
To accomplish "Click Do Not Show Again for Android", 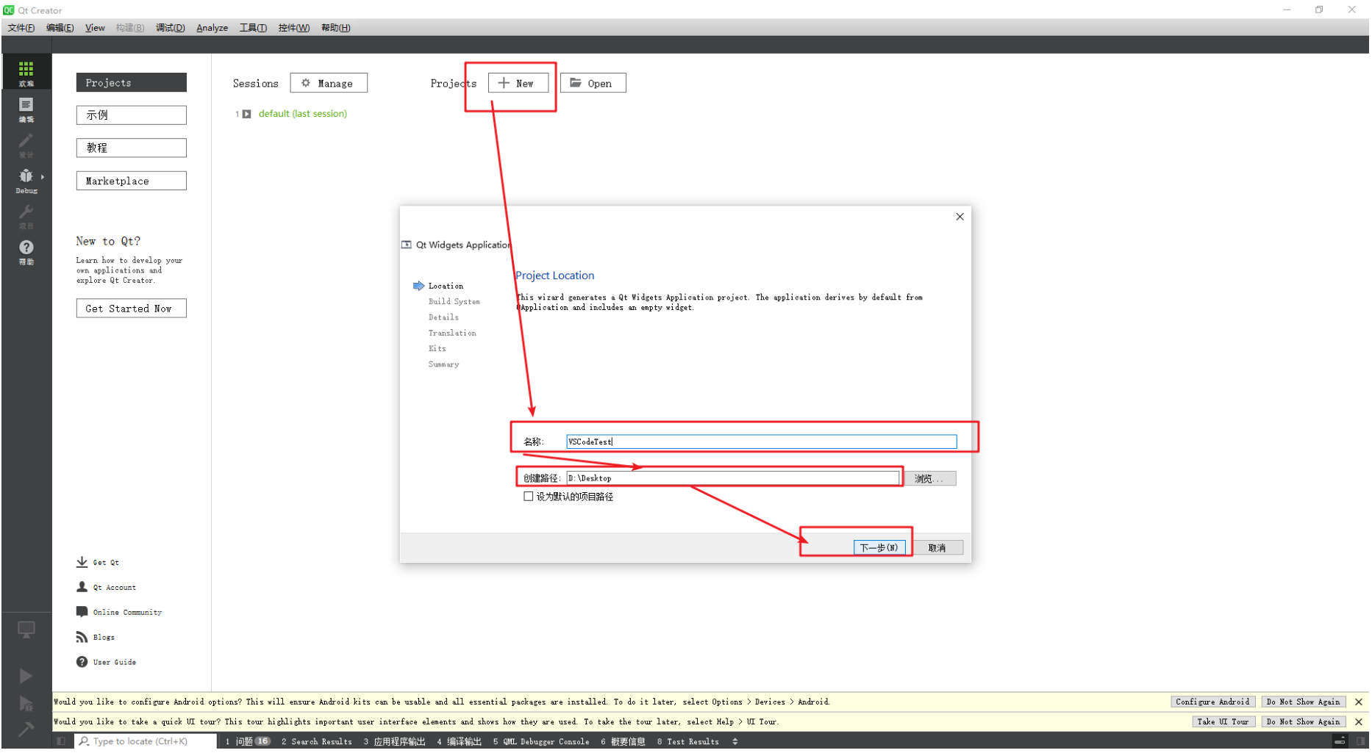I will point(1303,702).
